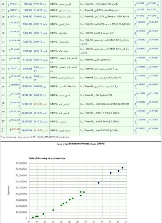Open the 895,932 digits link in row 36
The height and width of the screenshot is (223, 162).
[29, 4]
